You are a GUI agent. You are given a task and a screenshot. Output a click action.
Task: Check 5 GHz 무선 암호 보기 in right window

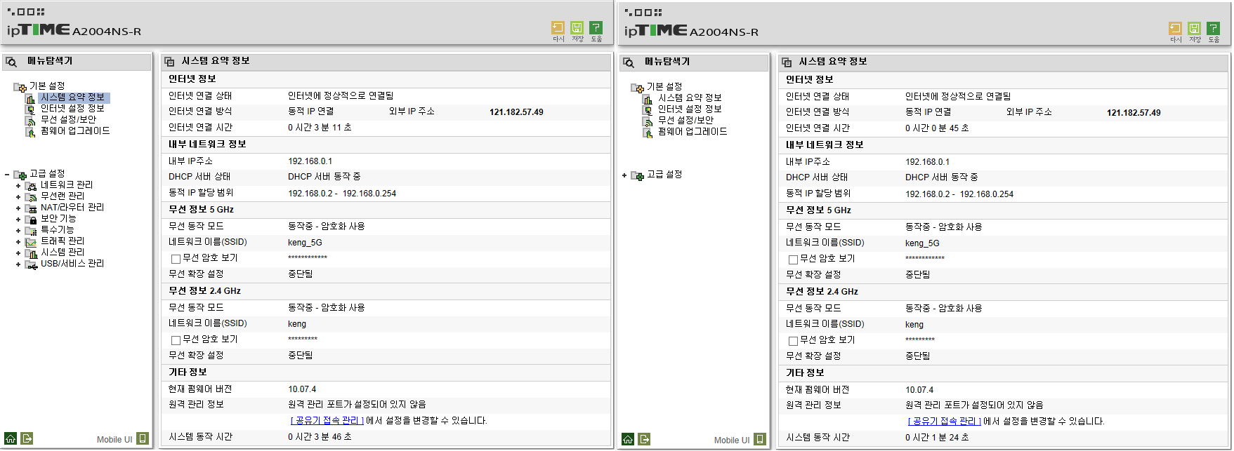[x=794, y=260]
